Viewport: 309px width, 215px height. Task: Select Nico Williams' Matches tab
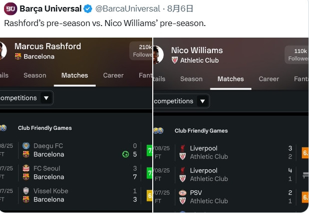[x=230, y=79]
